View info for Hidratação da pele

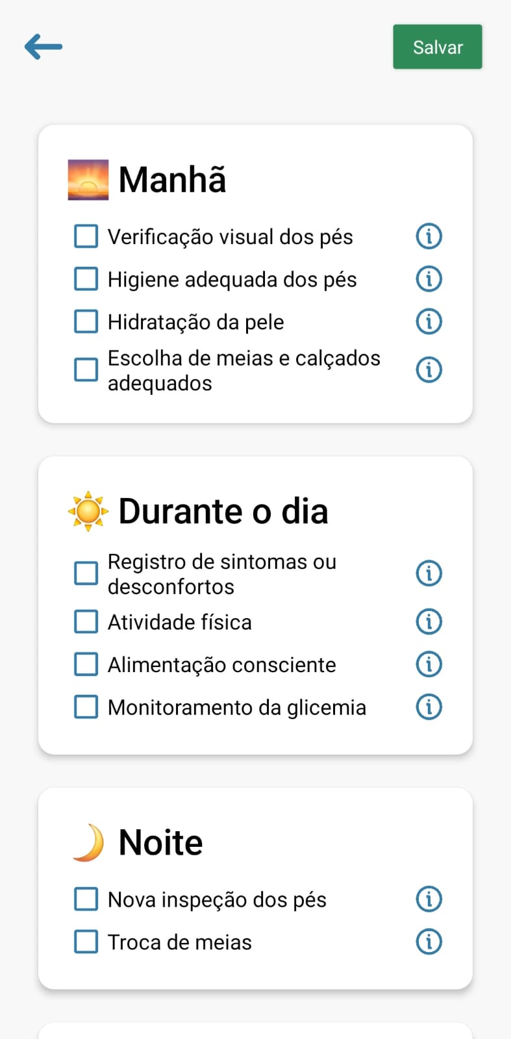click(429, 321)
